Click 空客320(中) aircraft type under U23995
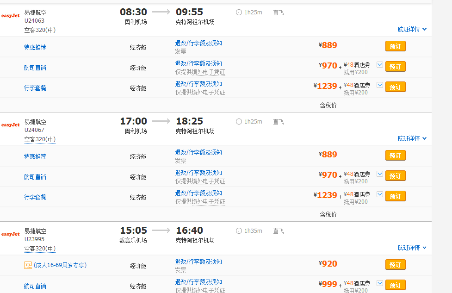The height and width of the screenshot is (293, 452). (x=40, y=249)
